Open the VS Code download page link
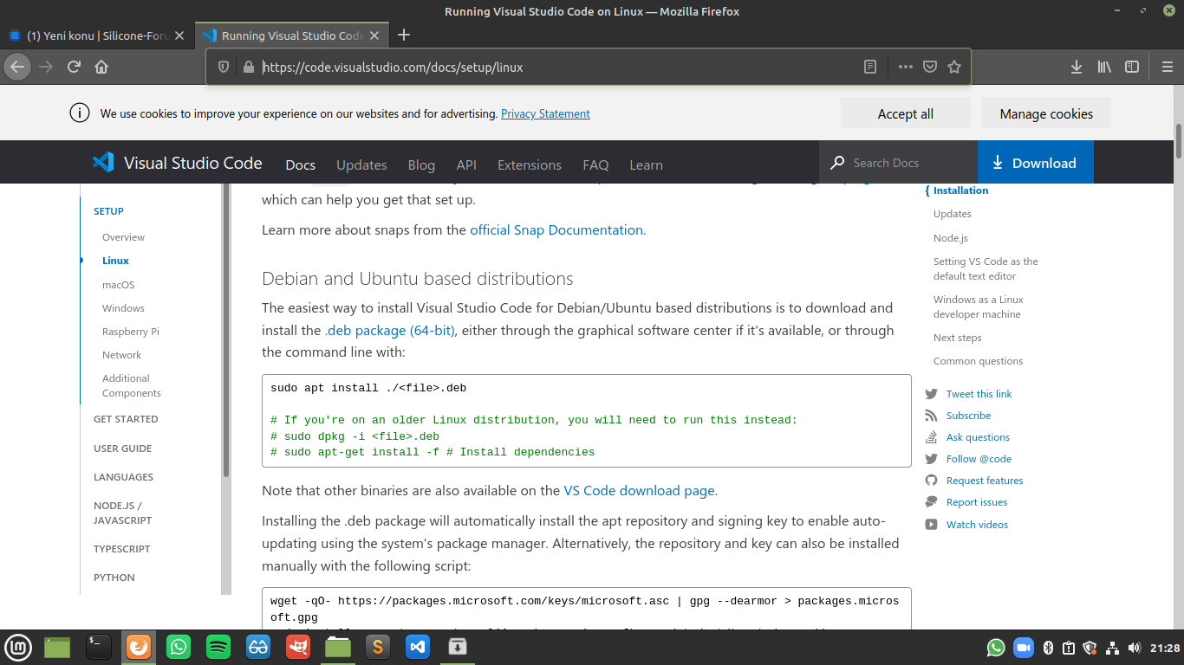This screenshot has width=1184, height=665. pos(639,490)
